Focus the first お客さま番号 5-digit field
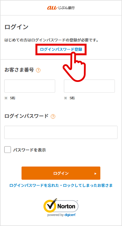 pyautogui.click(x=30, y=86)
